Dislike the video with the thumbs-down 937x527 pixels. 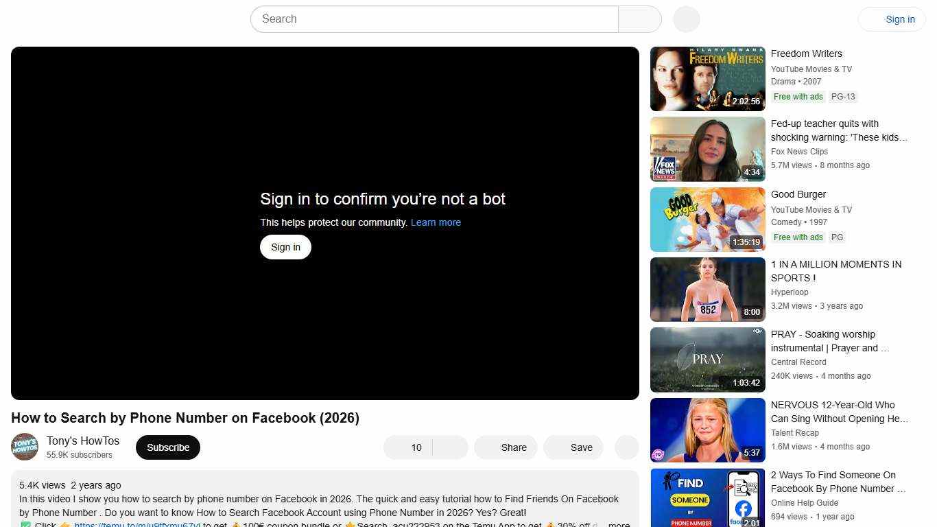click(449, 447)
